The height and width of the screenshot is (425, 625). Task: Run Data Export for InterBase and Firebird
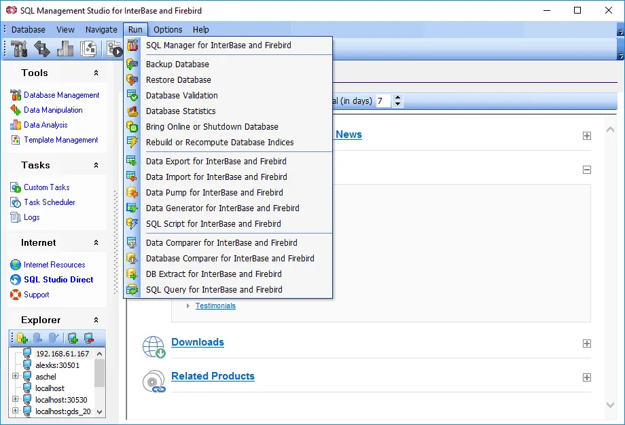coord(228,162)
